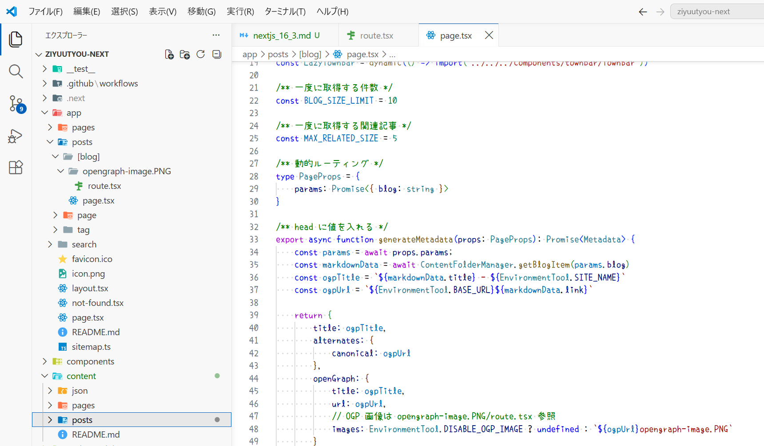Open page.tsx directly under app folder

tap(88, 317)
